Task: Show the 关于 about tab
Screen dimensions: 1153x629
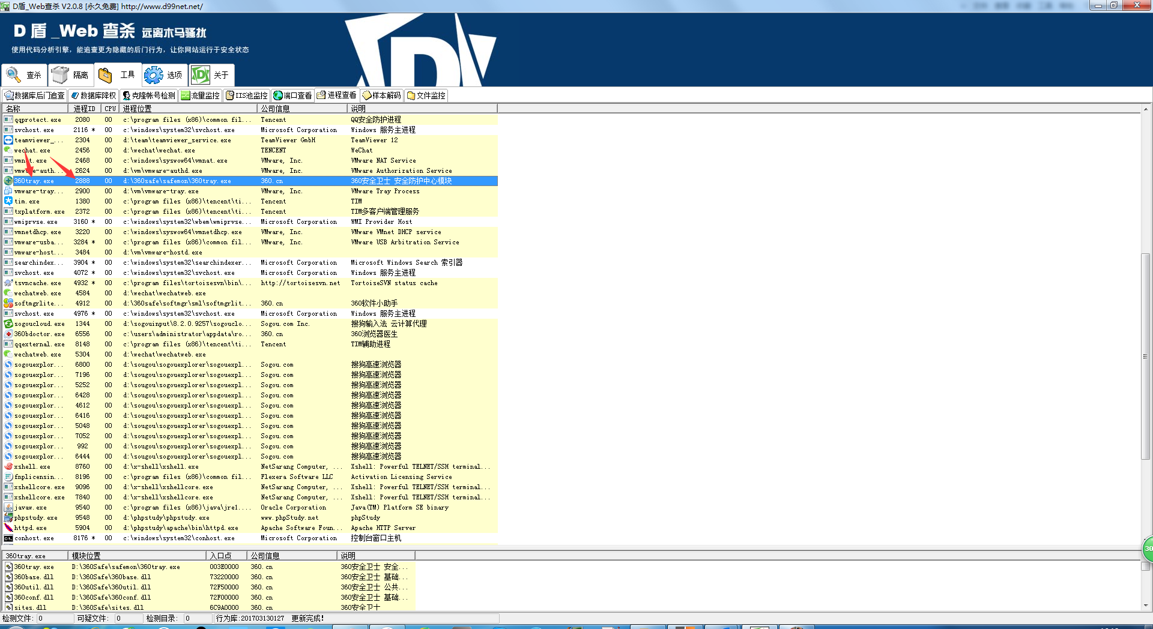Action: point(211,75)
